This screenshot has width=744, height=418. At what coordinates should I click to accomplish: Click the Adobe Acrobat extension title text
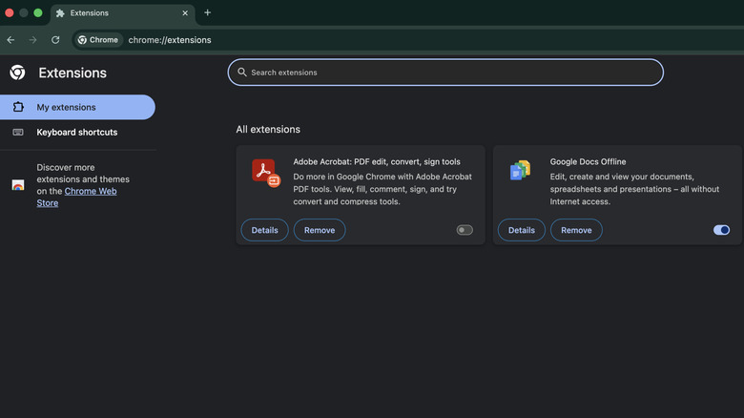click(x=377, y=161)
